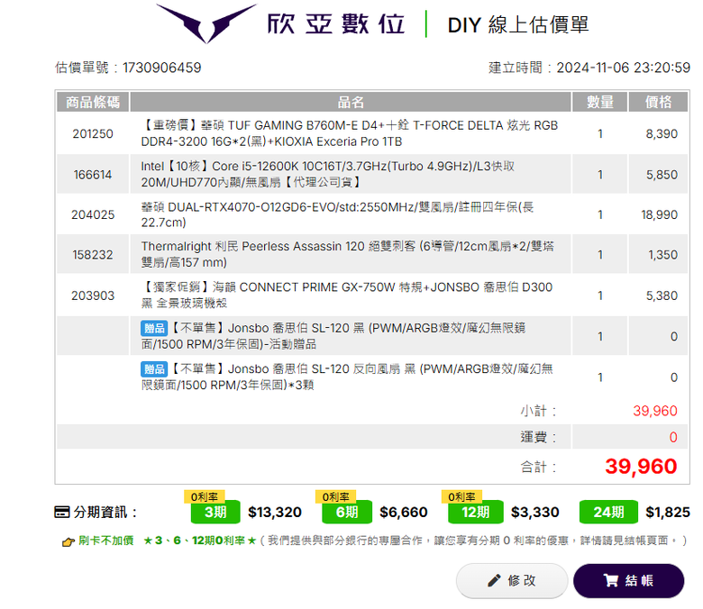The image size is (703, 609).
Task: Click the $1,825 installment amount
Action: [668, 512]
